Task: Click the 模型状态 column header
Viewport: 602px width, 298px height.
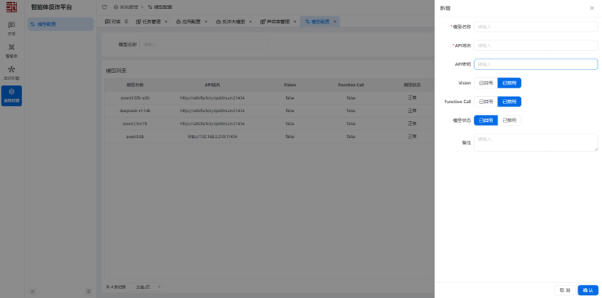Action: click(x=412, y=85)
